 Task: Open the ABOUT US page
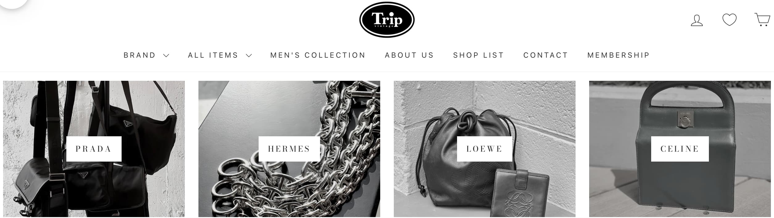pyautogui.click(x=409, y=55)
